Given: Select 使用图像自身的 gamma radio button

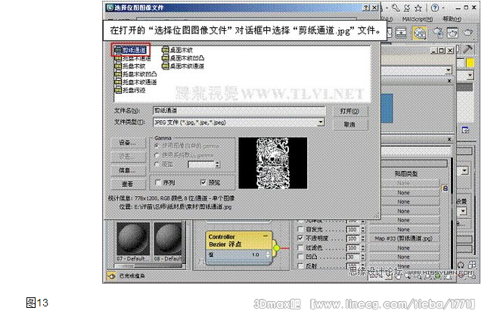Looking at the screenshot, I should [157, 146].
